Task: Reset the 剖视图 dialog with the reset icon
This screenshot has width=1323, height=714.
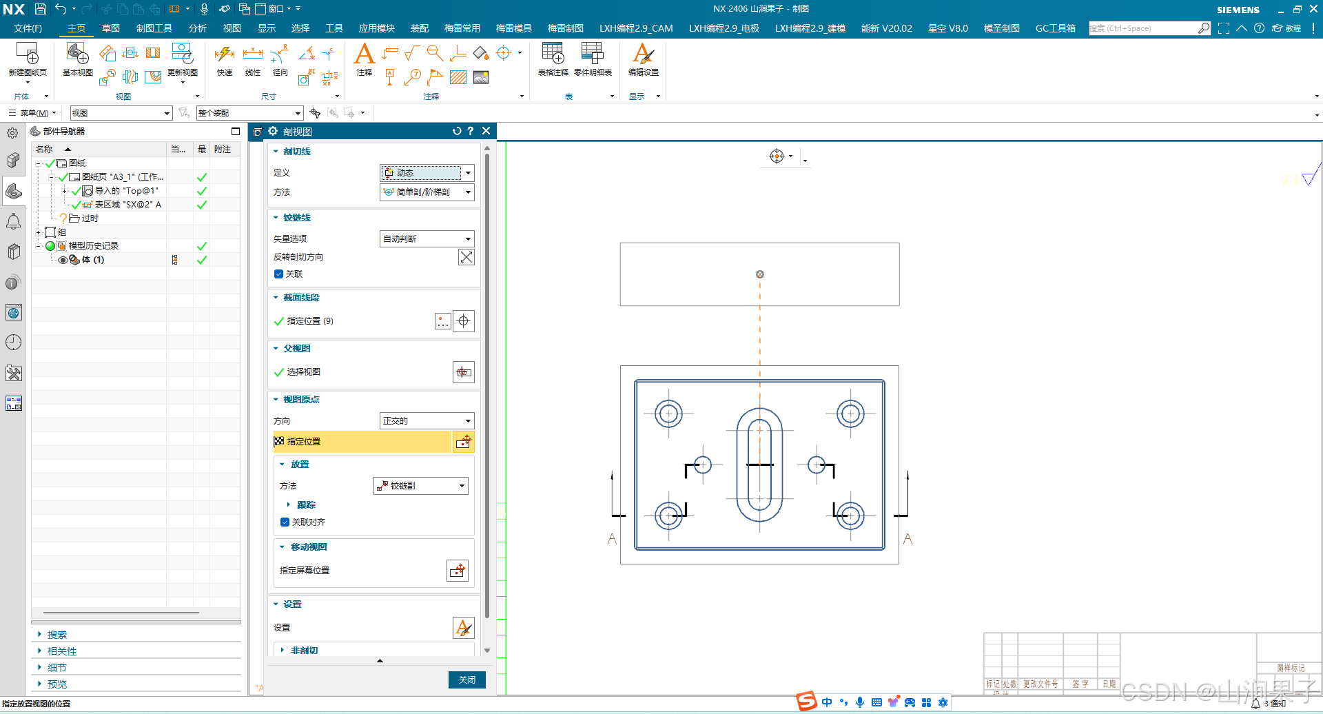Action: click(457, 131)
